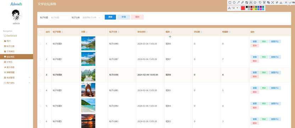Click the 帖子标题 search input field
The width and height of the screenshot is (295, 128).
coord(60,17)
